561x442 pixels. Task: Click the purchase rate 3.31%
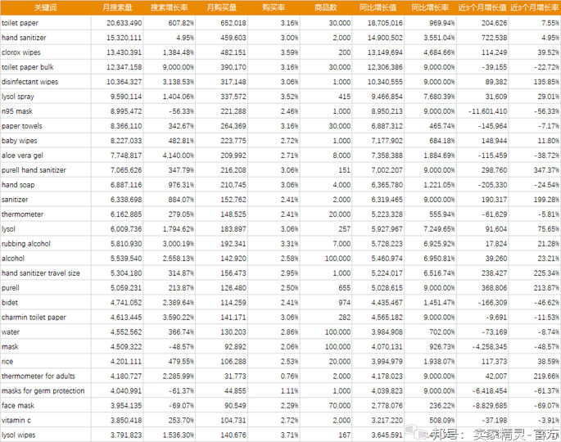[x=289, y=244]
